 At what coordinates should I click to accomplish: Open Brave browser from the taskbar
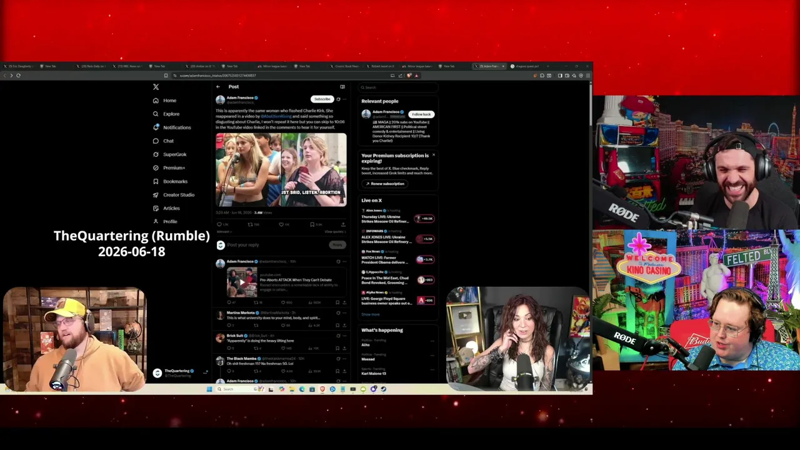coord(322,389)
